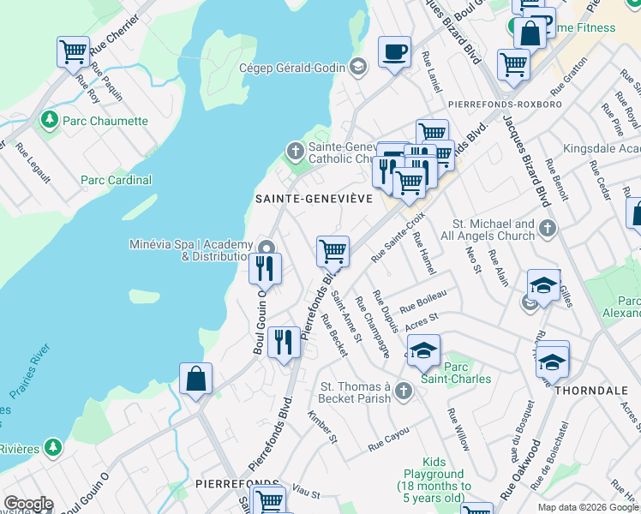Click the Rue Boileau street label
The width and height of the screenshot is (641, 514).
(x=423, y=302)
